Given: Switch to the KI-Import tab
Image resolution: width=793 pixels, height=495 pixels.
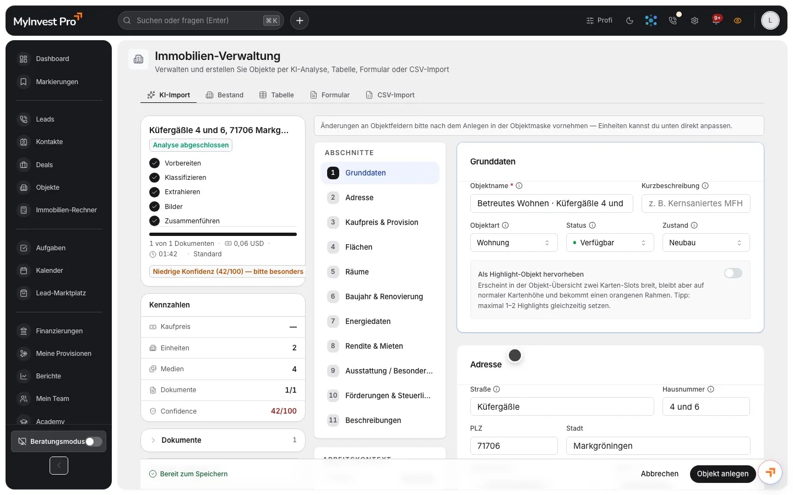Looking at the screenshot, I should tap(169, 95).
